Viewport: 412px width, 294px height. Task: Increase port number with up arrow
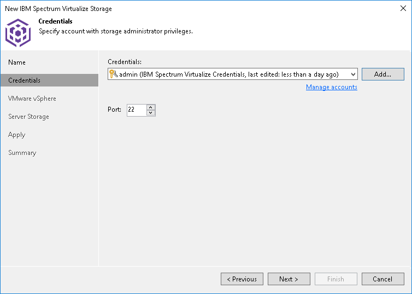click(151, 107)
